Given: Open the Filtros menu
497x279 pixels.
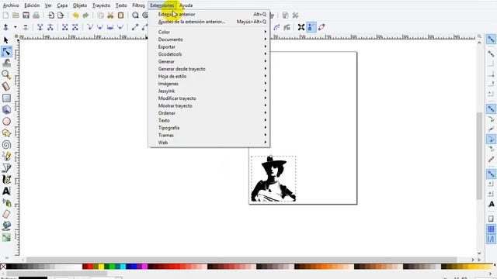Looking at the screenshot, I should click(138, 5).
